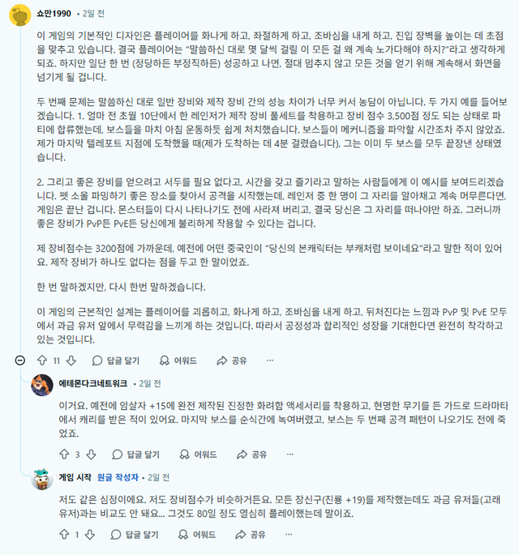Screen dimensions: 519x555
Task: Click 답글 달기 under 쇼만1990's comment
Action: tap(115, 360)
